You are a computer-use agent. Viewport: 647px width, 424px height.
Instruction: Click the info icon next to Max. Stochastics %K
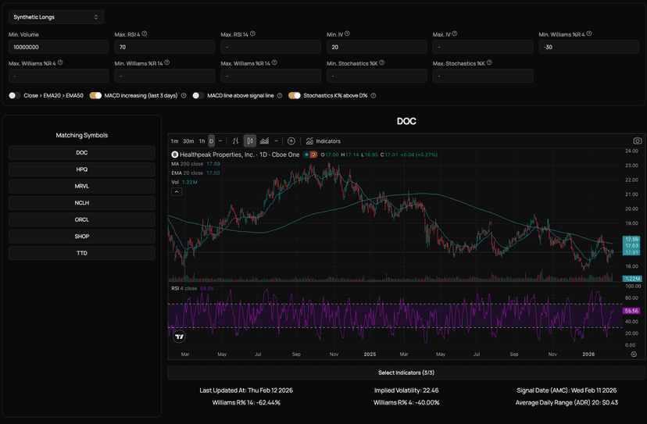tap(489, 62)
